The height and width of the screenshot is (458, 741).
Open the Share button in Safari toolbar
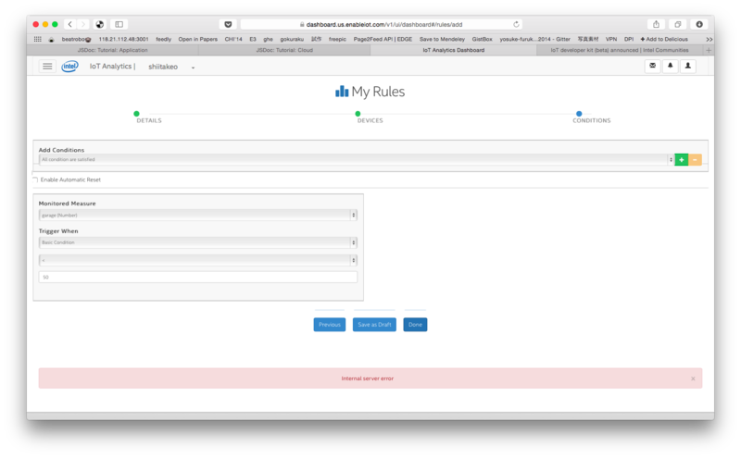click(656, 24)
